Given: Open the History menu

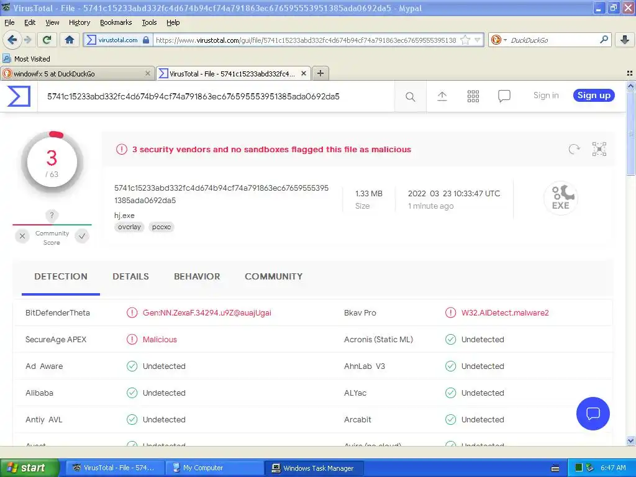Looking at the screenshot, I should tap(79, 22).
